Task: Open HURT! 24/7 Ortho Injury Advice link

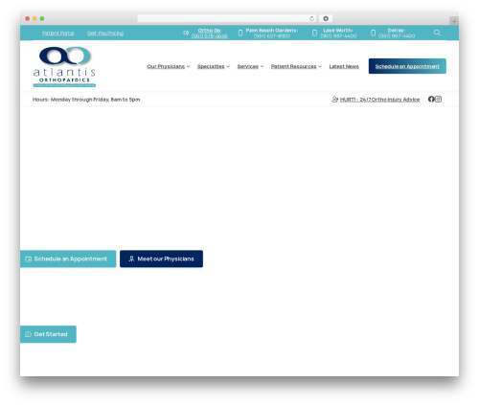Action: pos(379,100)
